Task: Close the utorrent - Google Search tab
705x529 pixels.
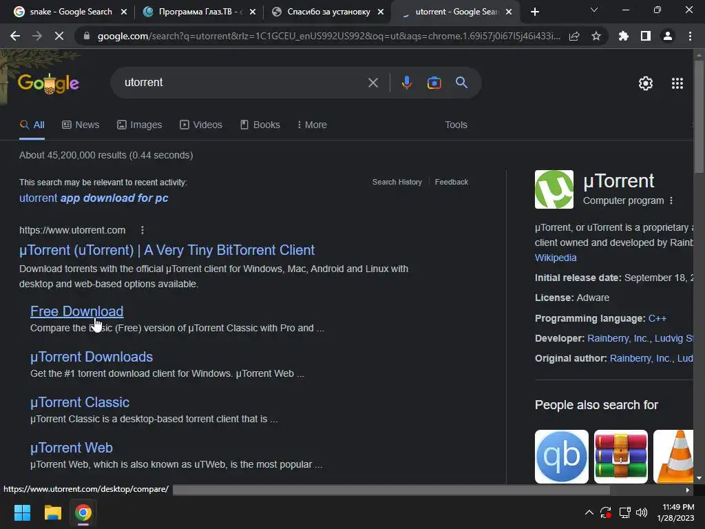Action: [509, 12]
